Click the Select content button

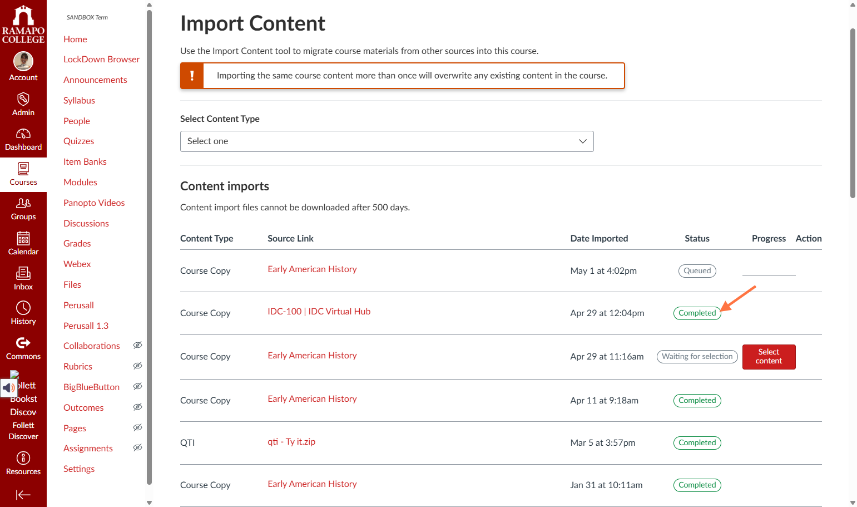769,357
